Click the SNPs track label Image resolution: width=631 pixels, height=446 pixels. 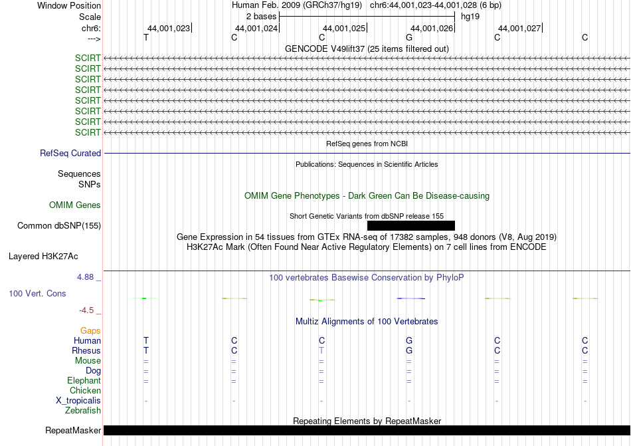tap(90, 184)
